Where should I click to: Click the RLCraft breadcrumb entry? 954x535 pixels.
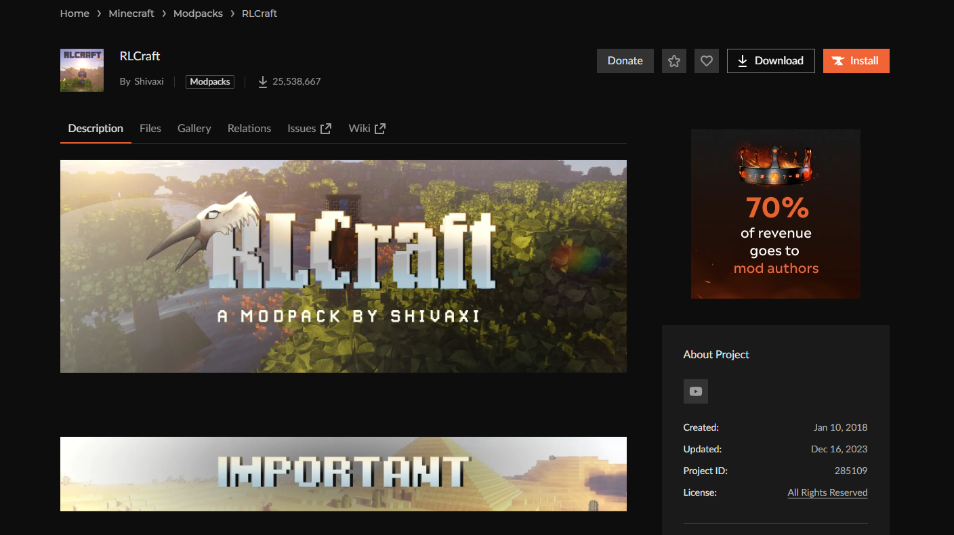(260, 14)
